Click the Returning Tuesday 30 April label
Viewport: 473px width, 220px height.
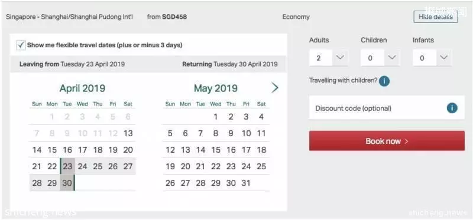coord(230,64)
